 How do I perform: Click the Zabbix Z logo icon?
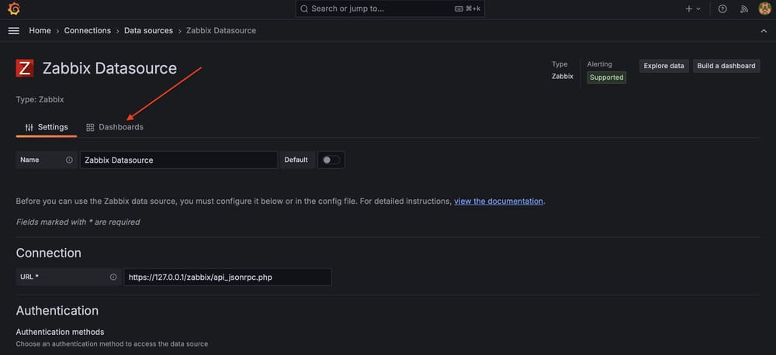pyautogui.click(x=25, y=68)
